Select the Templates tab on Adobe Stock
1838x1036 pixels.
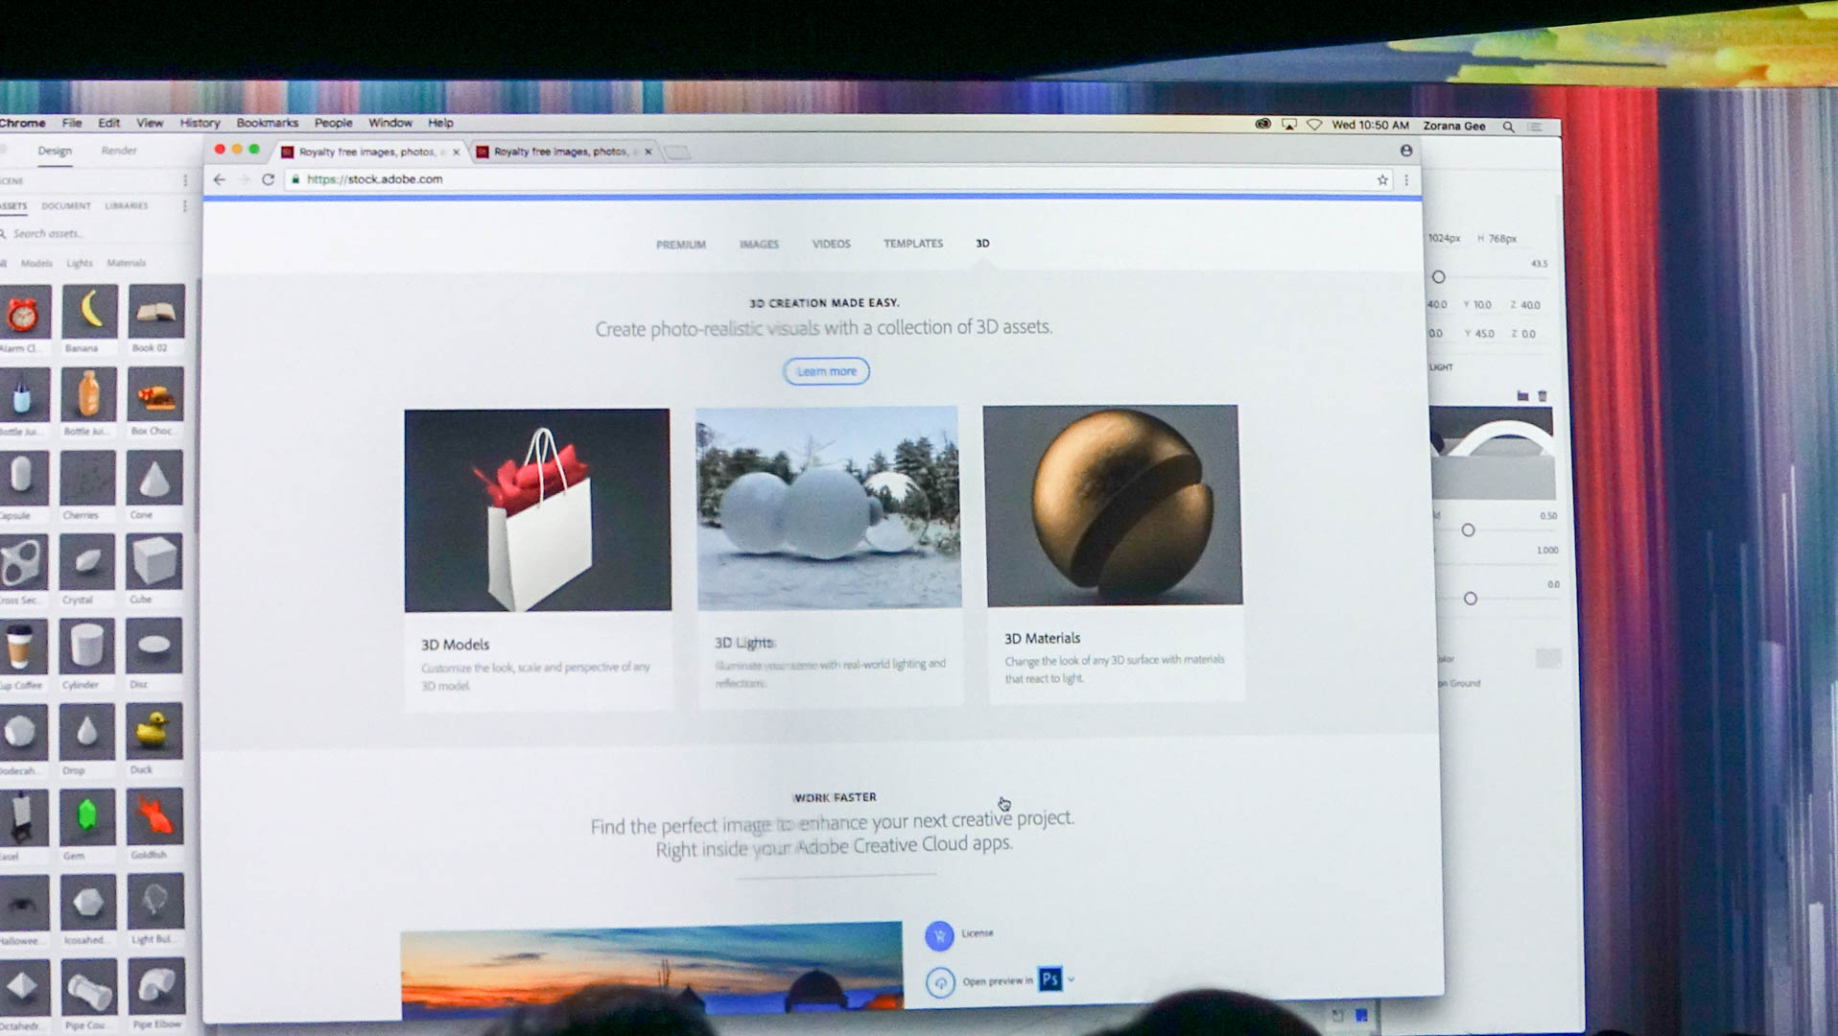pos(912,244)
